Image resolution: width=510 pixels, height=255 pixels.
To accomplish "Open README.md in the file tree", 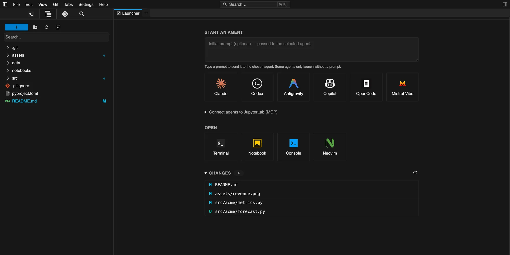I will tap(56, 101).
